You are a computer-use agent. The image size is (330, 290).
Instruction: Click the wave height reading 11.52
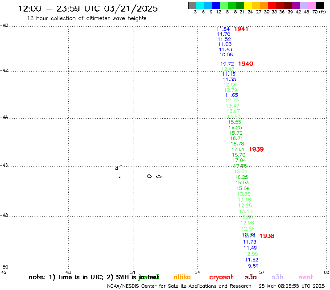224,39
